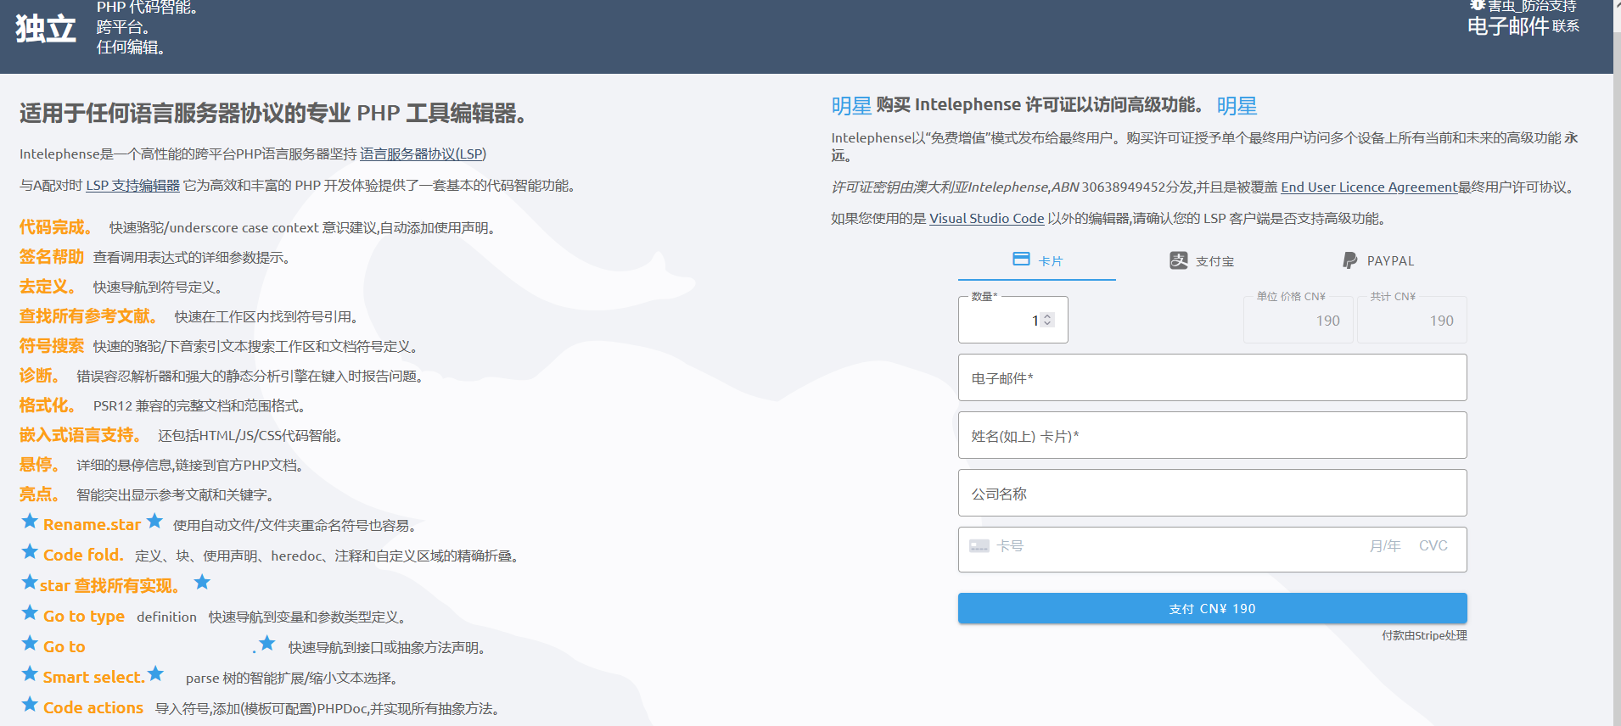Adjust quantity with the 数量 stepper arrows
Image resolution: width=1621 pixels, height=726 pixels.
[x=1047, y=320]
